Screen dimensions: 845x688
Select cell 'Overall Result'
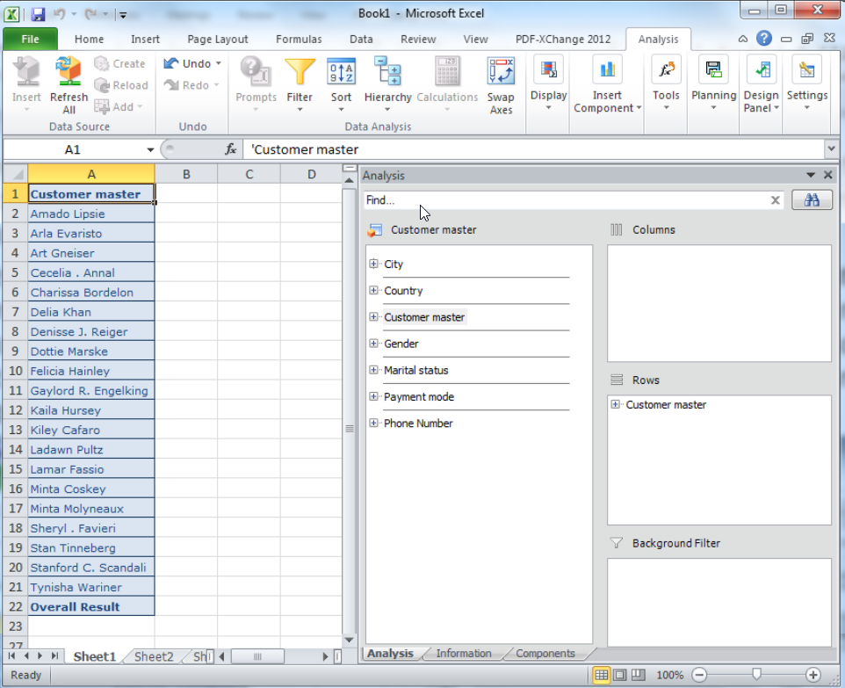click(91, 606)
